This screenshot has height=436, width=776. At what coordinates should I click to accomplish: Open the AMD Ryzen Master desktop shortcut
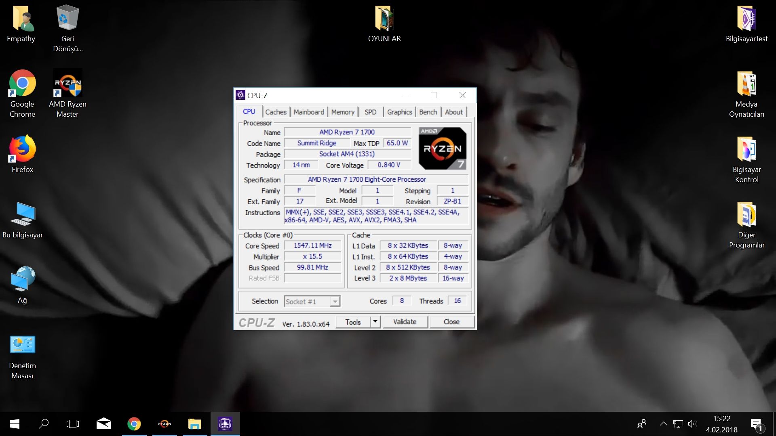click(67, 84)
